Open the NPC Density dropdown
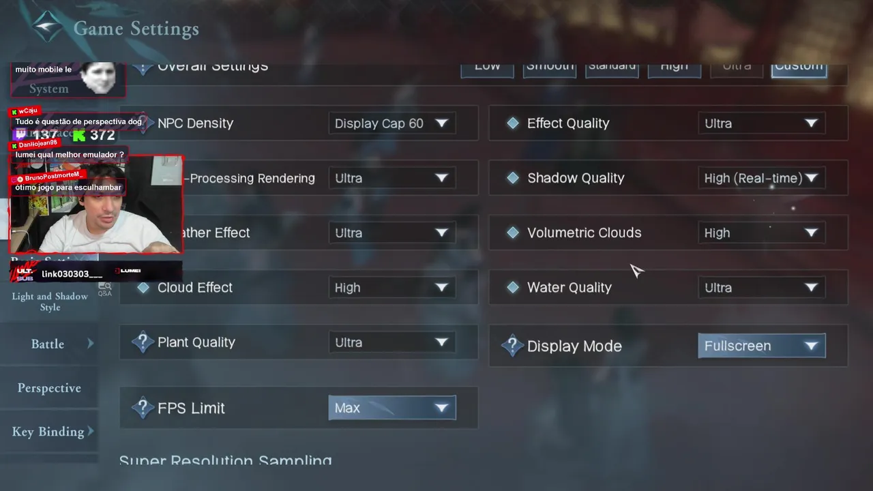 click(392, 123)
